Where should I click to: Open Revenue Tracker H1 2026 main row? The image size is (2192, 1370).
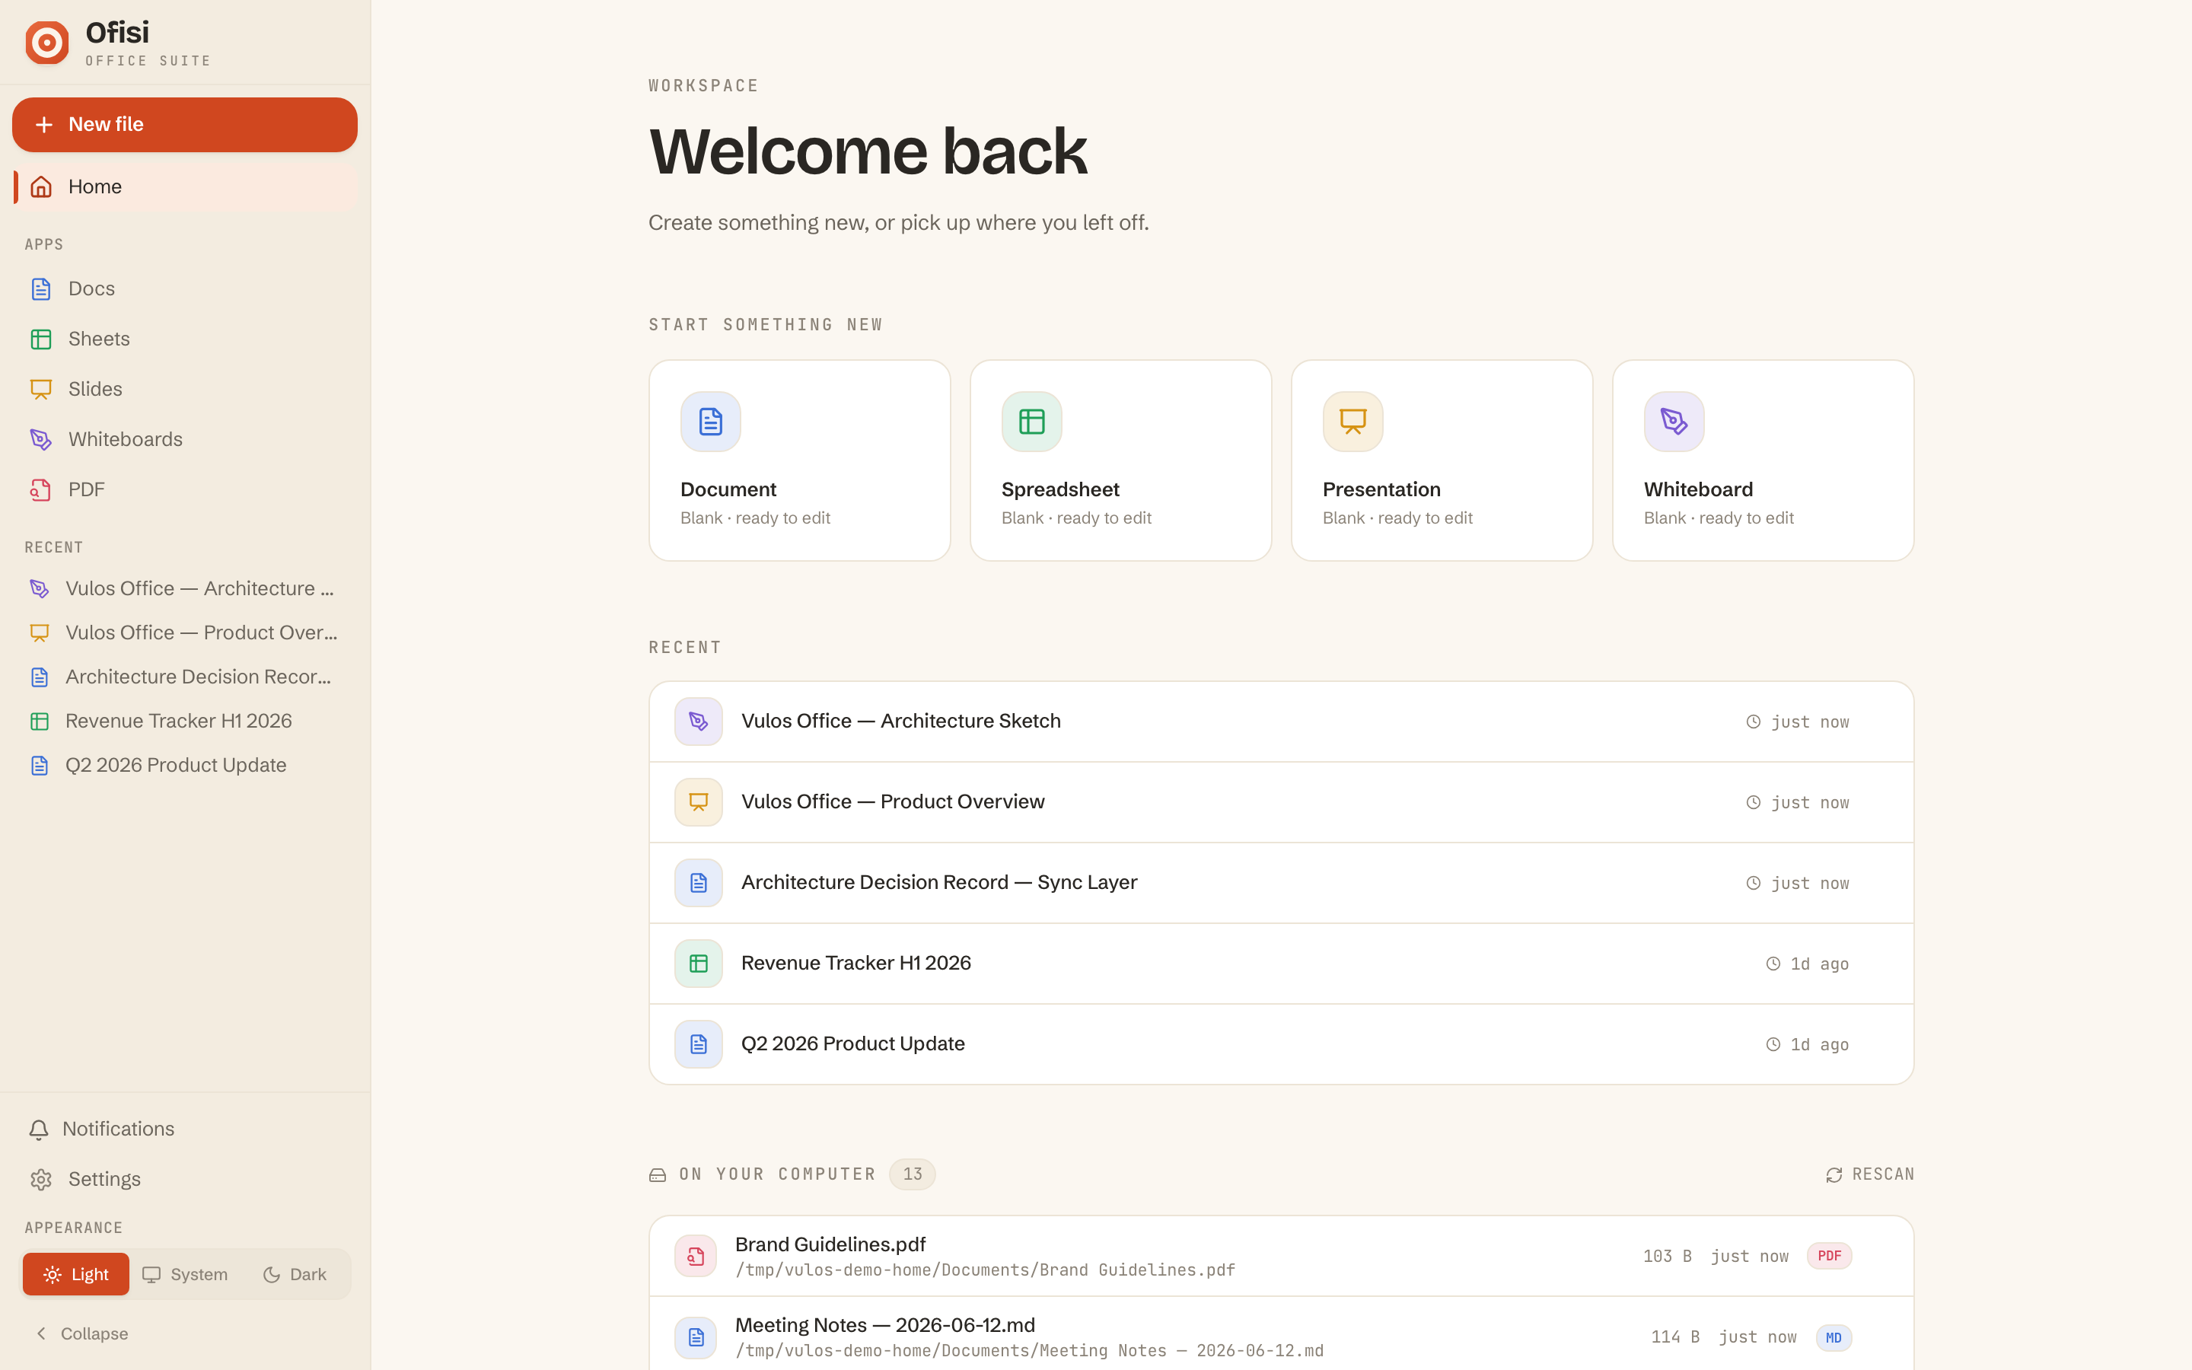[1281, 963]
